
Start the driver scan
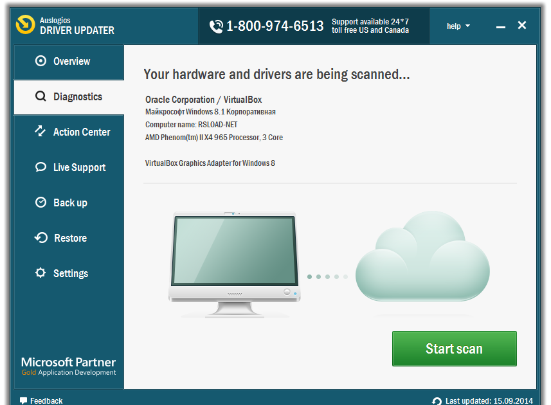[455, 349]
